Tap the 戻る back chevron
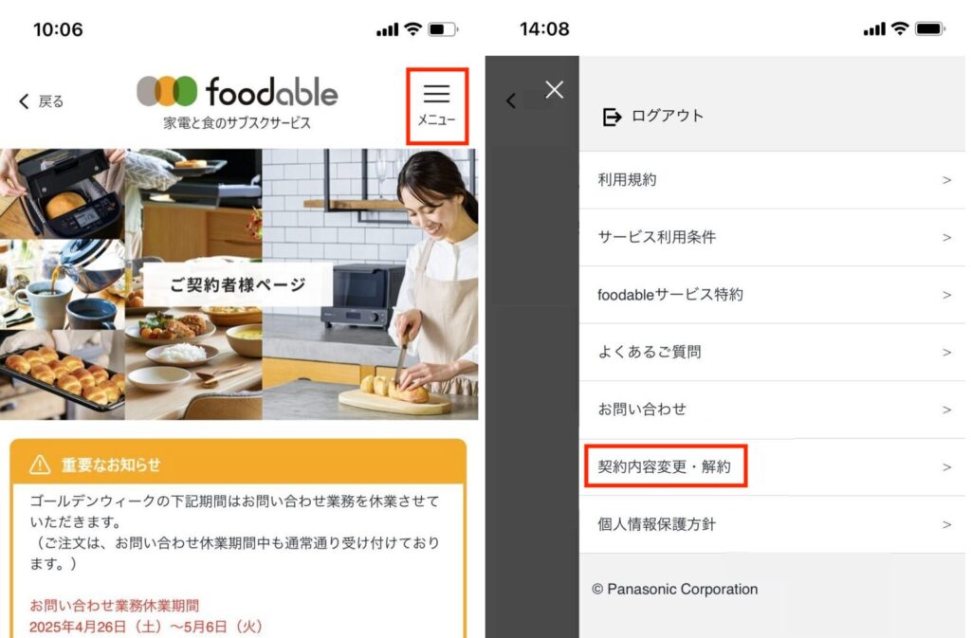This screenshot has width=971, height=638. (24, 101)
